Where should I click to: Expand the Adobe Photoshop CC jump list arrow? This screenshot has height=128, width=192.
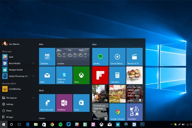33,76
